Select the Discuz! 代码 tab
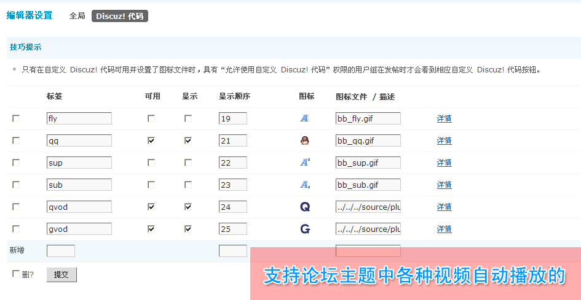 click(x=120, y=17)
